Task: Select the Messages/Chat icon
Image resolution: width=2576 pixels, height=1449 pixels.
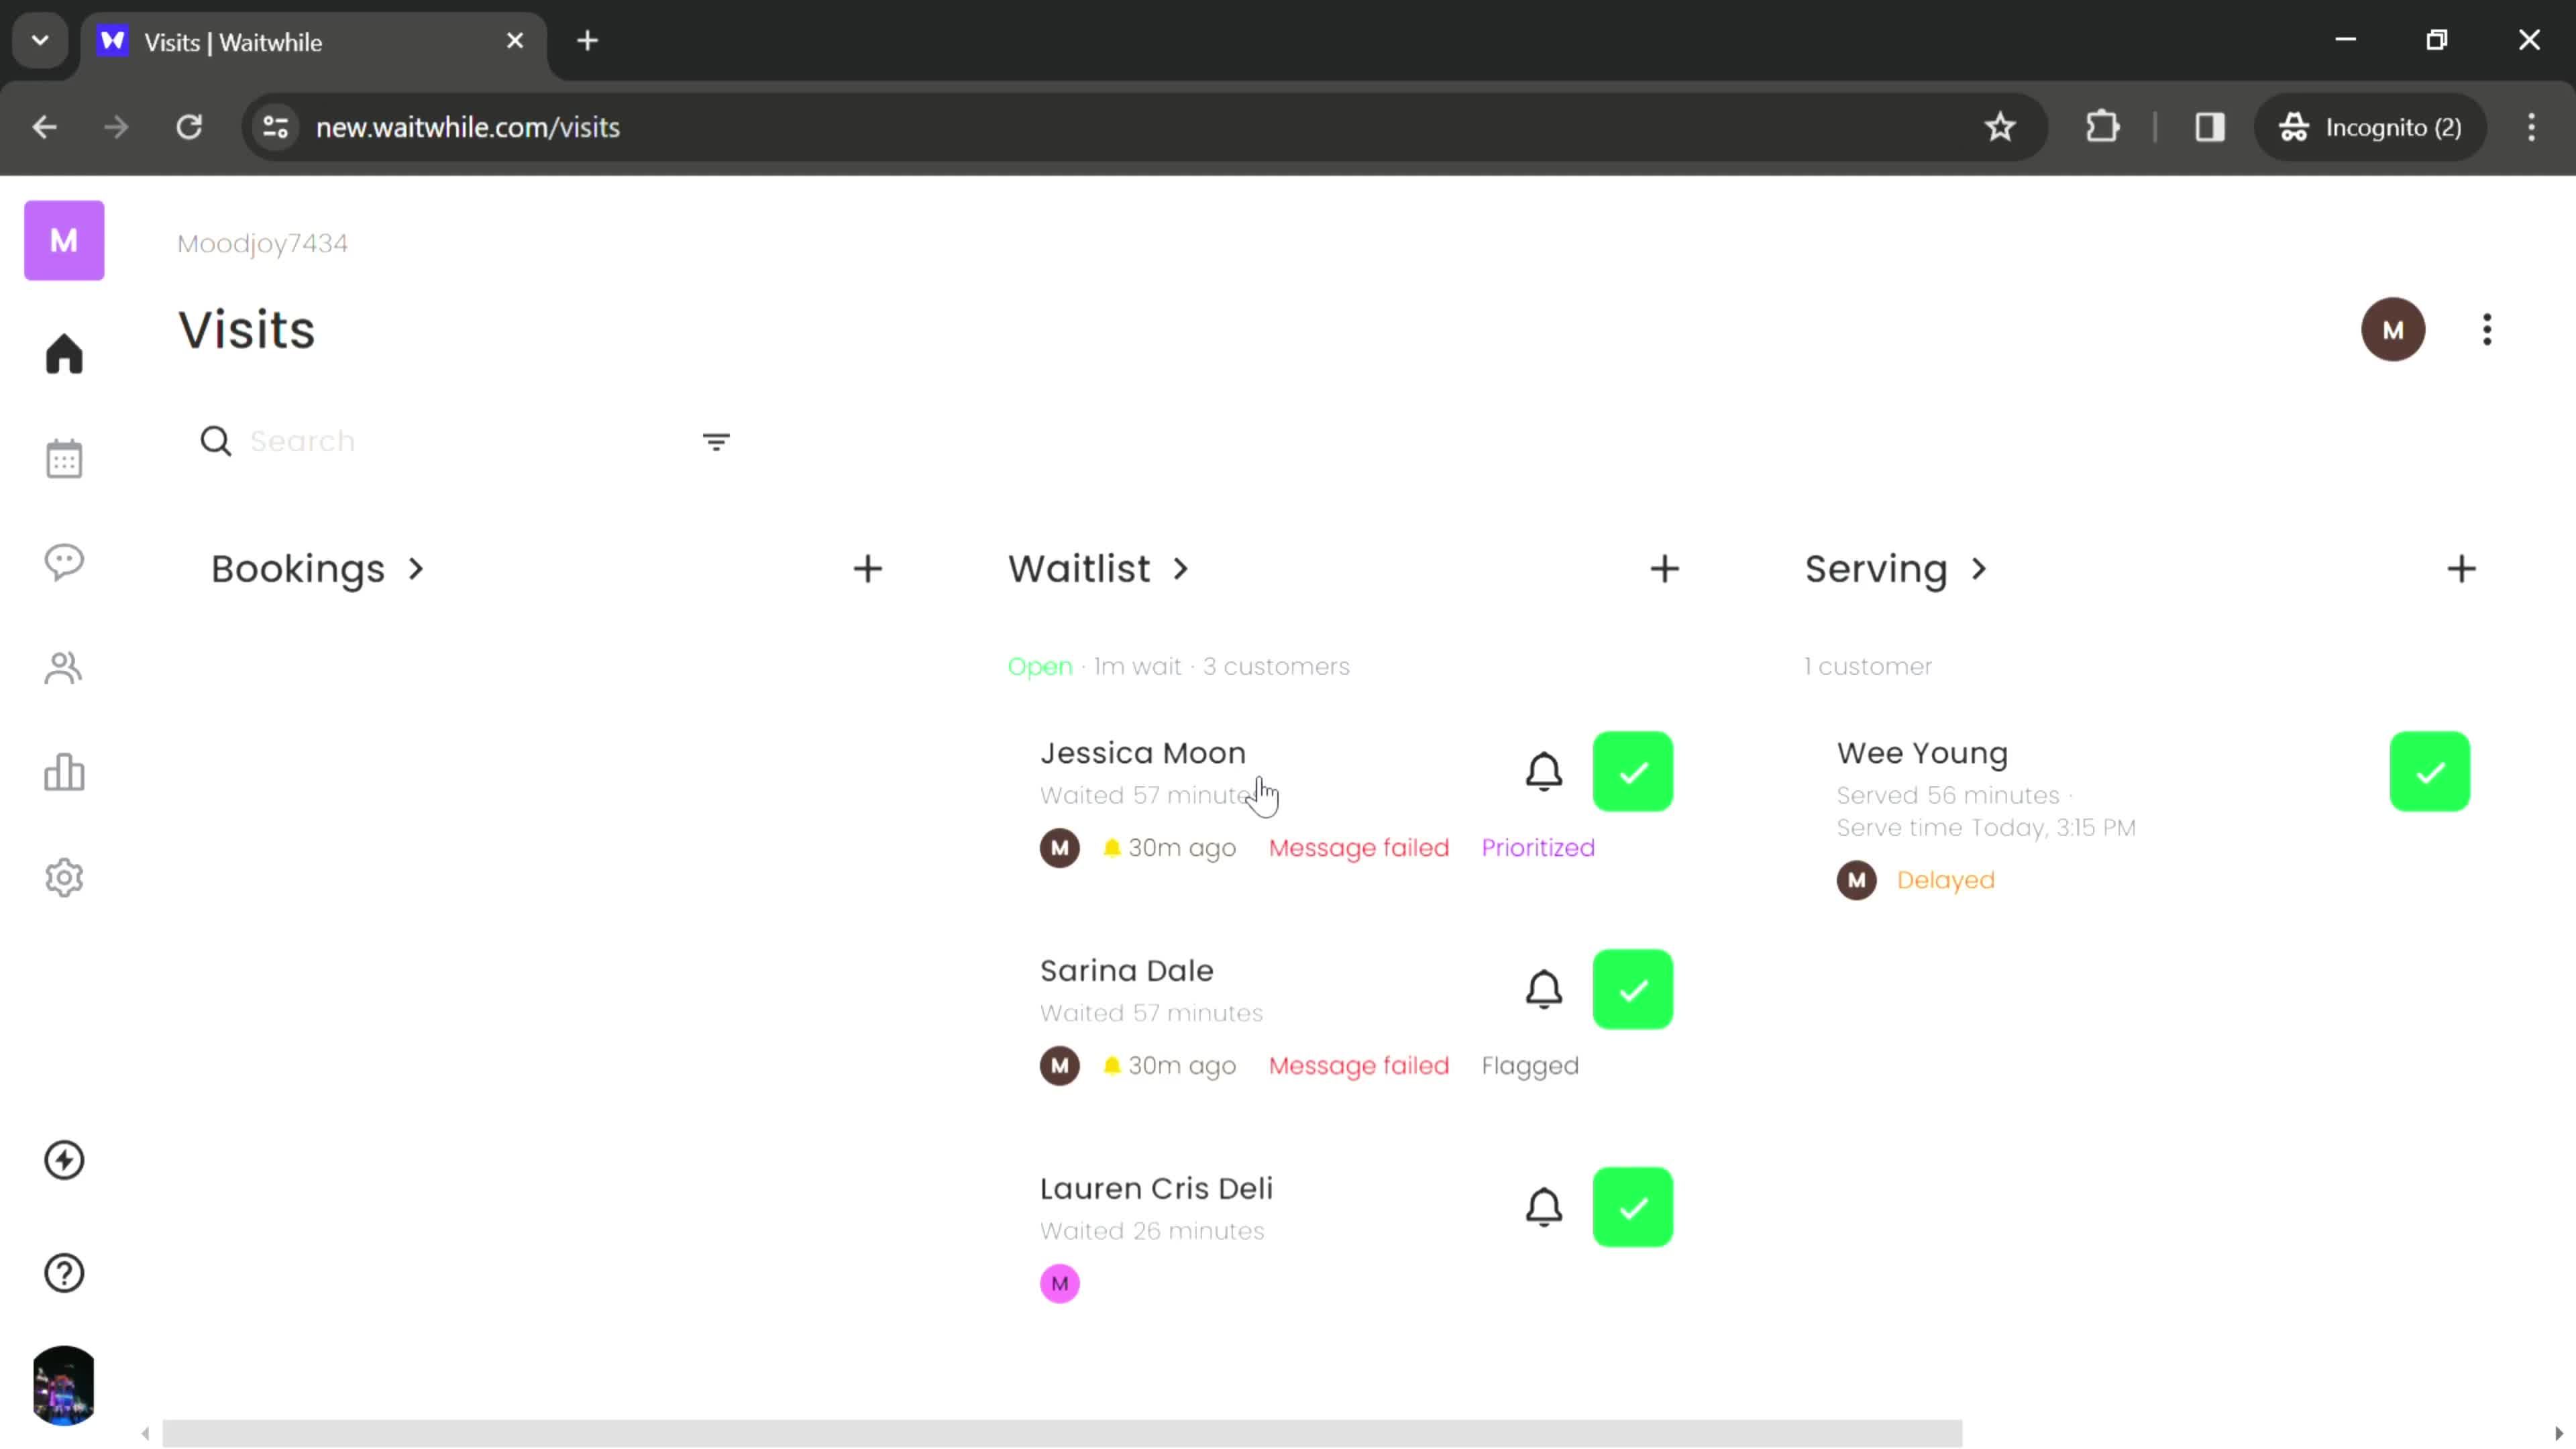Action: (x=64, y=563)
